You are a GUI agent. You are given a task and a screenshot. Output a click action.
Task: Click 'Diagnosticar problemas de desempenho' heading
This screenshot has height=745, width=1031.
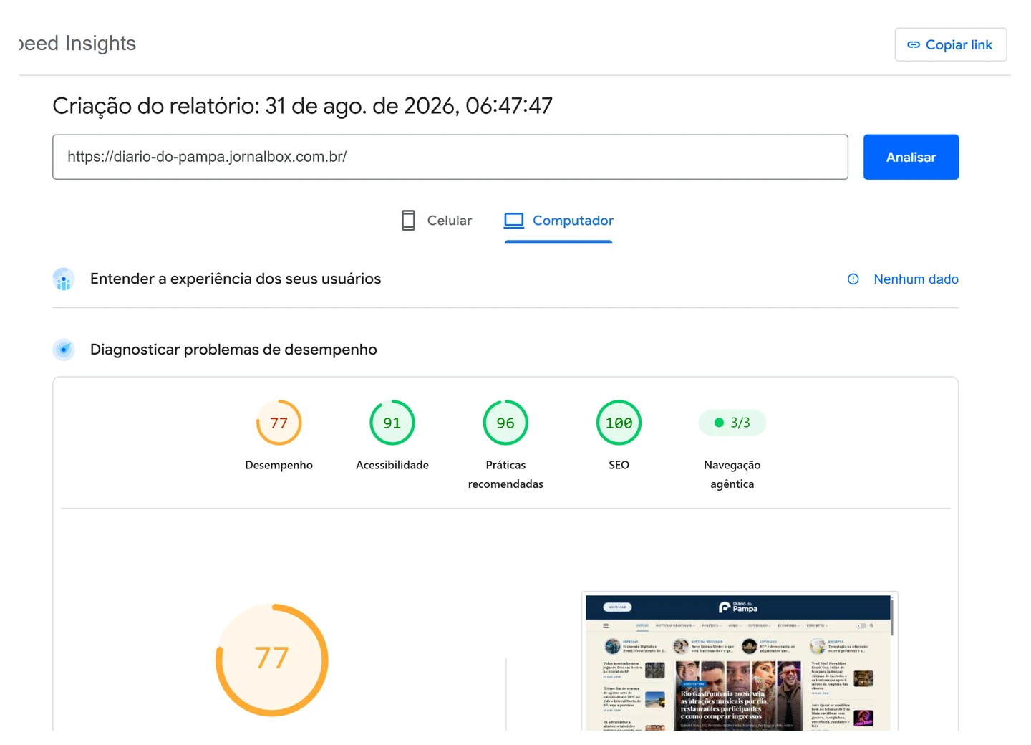(x=233, y=350)
